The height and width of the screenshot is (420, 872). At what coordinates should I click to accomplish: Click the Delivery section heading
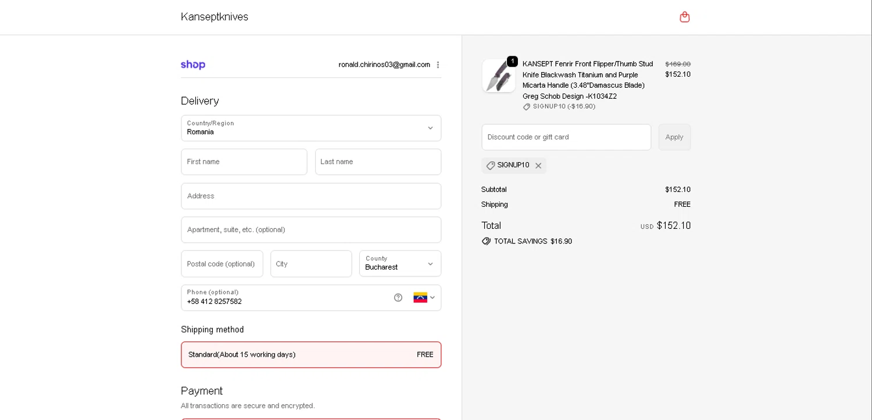(x=200, y=100)
